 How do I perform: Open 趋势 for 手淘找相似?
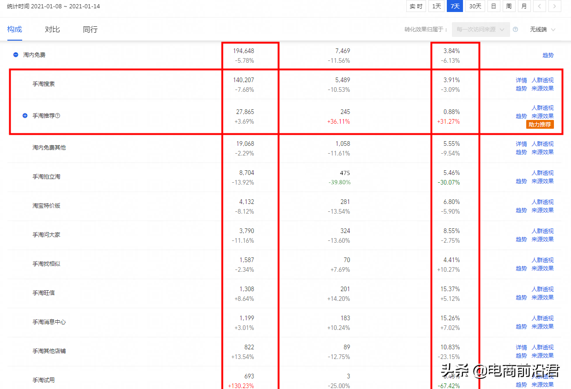521,269
